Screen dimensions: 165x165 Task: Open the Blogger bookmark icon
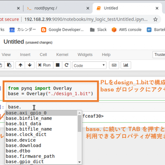(x=44, y=30)
